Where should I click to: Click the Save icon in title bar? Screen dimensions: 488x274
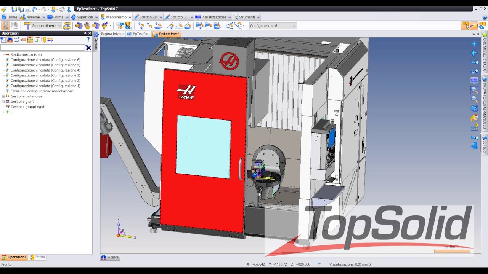point(14,10)
